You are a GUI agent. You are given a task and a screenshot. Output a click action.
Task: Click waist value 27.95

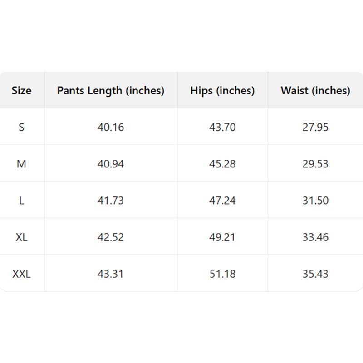(315, 127)
